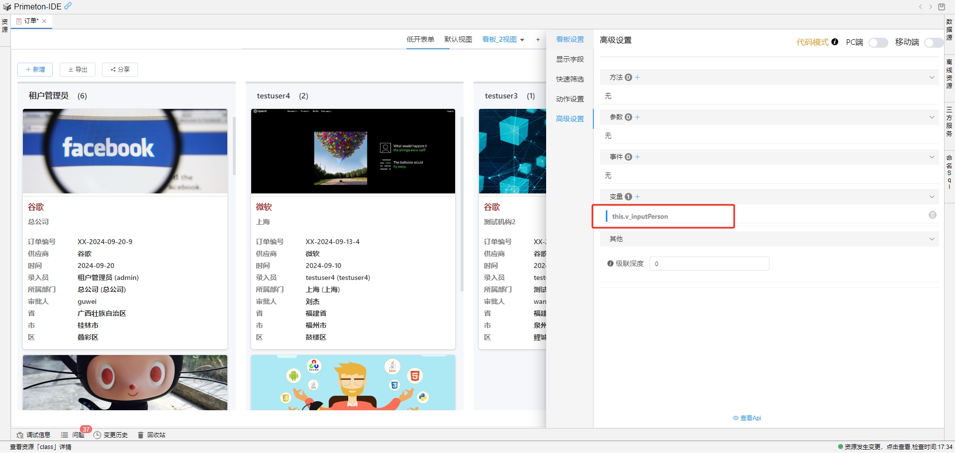Toggle the 移动端 code mode switch
The height and width of the screenshot is (453, 955).
(933, 43)
